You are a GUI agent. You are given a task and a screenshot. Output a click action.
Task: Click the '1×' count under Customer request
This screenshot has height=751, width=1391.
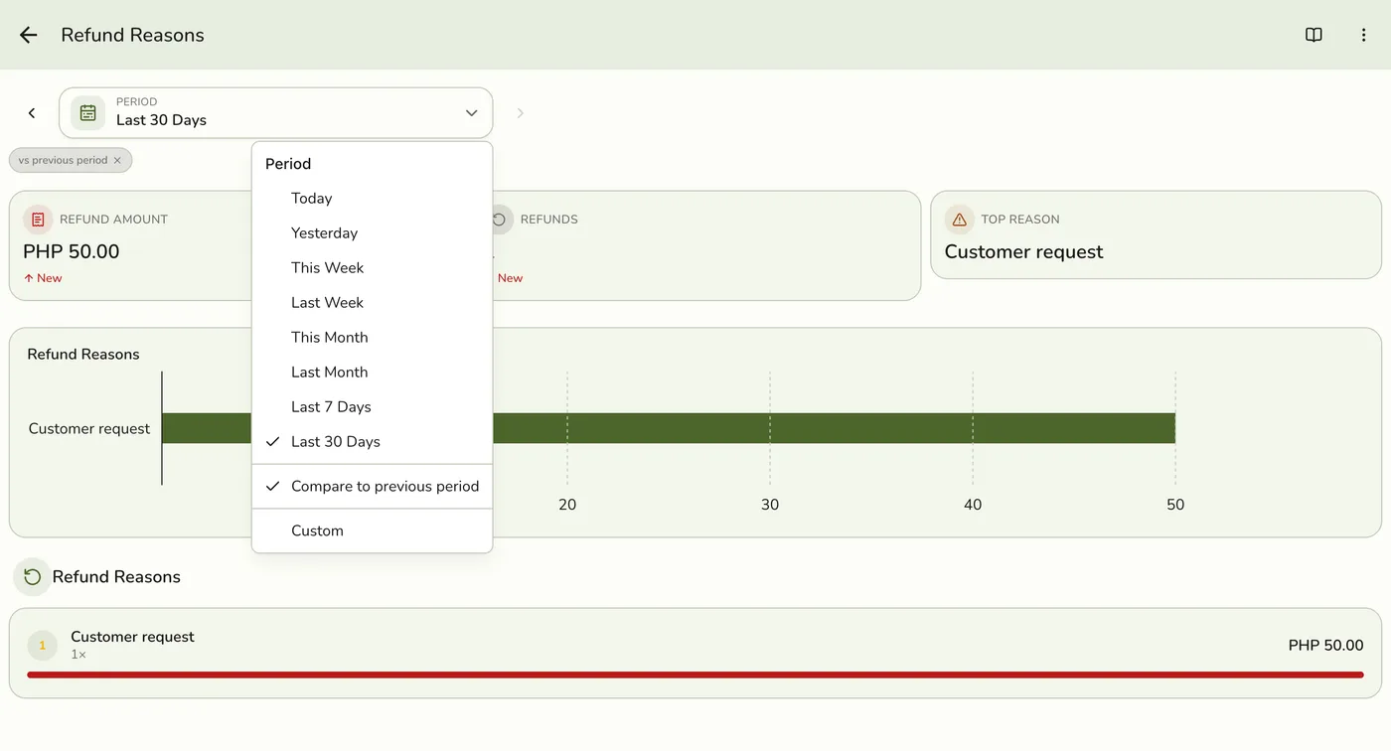coord(78,656)
